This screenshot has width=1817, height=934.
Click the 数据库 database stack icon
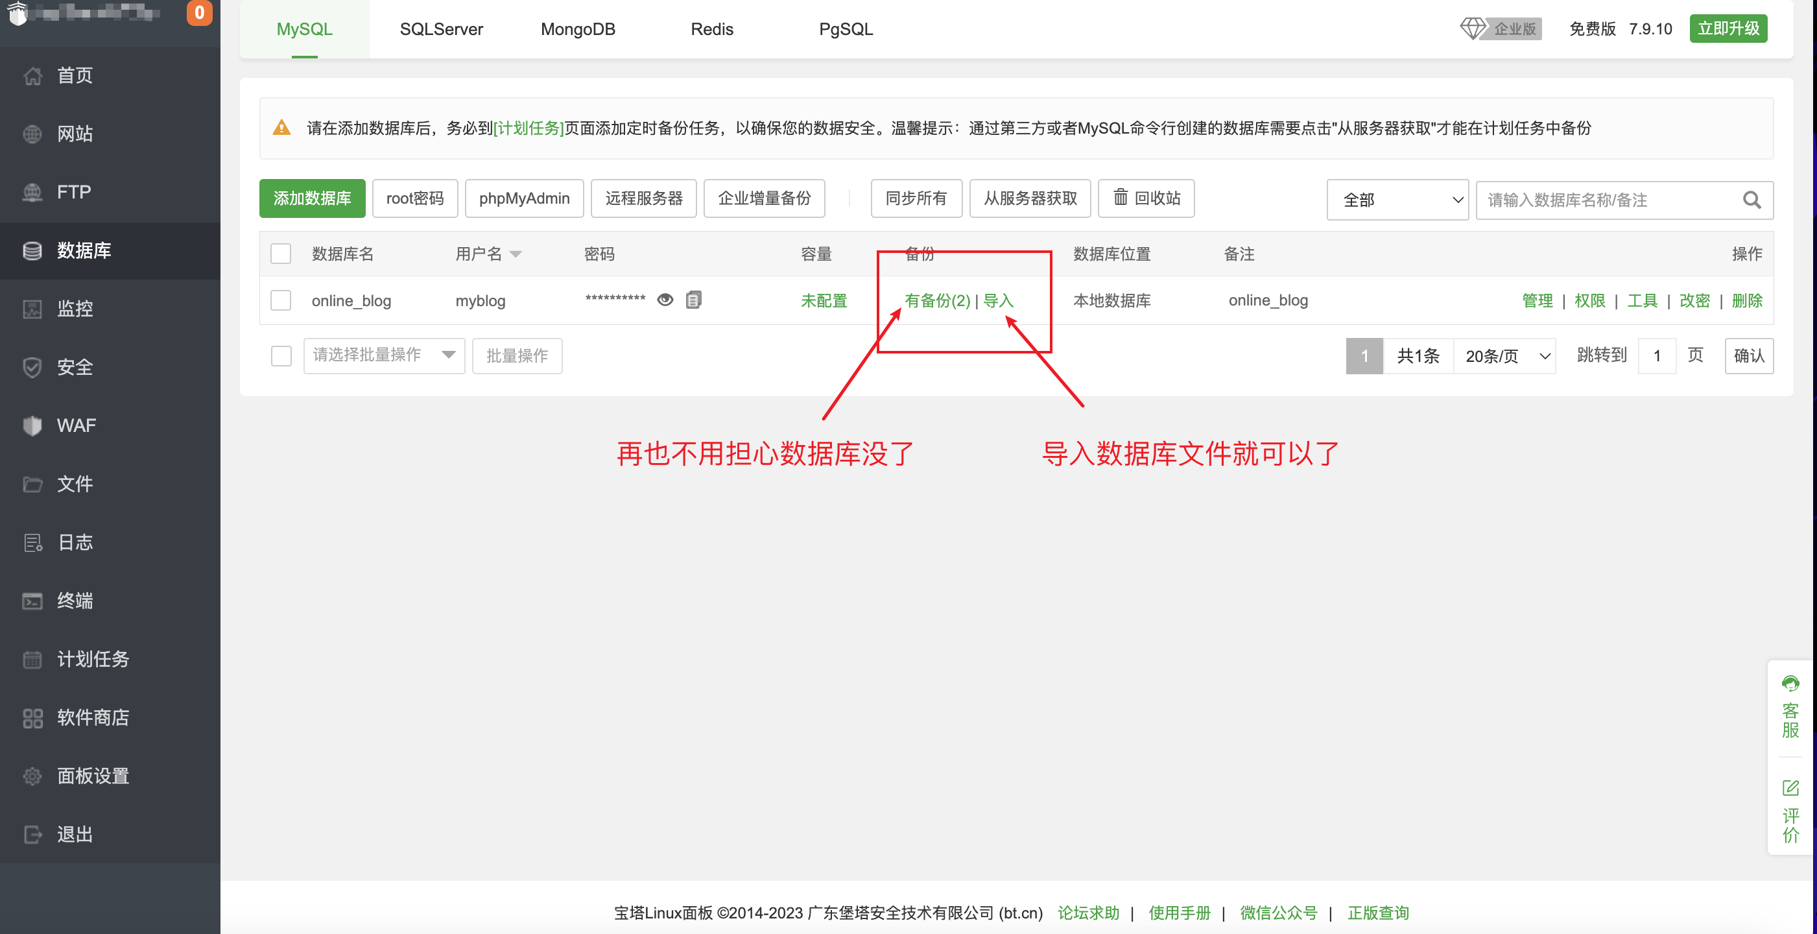(x=32, y=250)
